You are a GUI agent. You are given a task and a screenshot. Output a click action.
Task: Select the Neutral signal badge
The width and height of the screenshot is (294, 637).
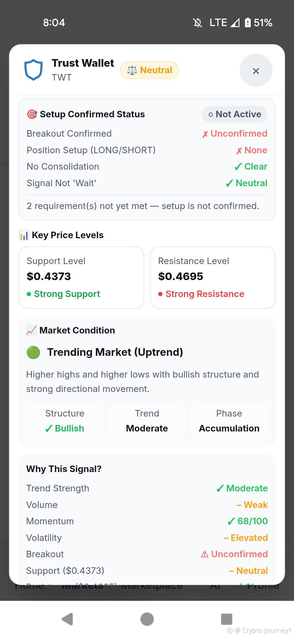point(149,70)
